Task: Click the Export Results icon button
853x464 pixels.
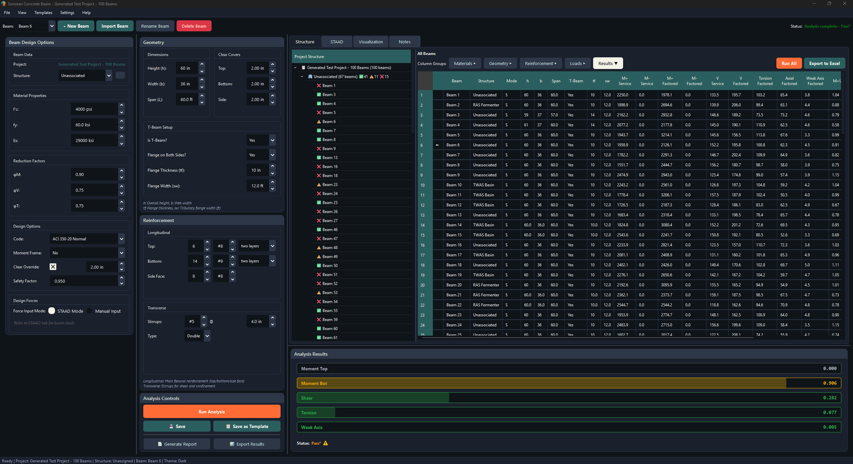Action: 232,444
